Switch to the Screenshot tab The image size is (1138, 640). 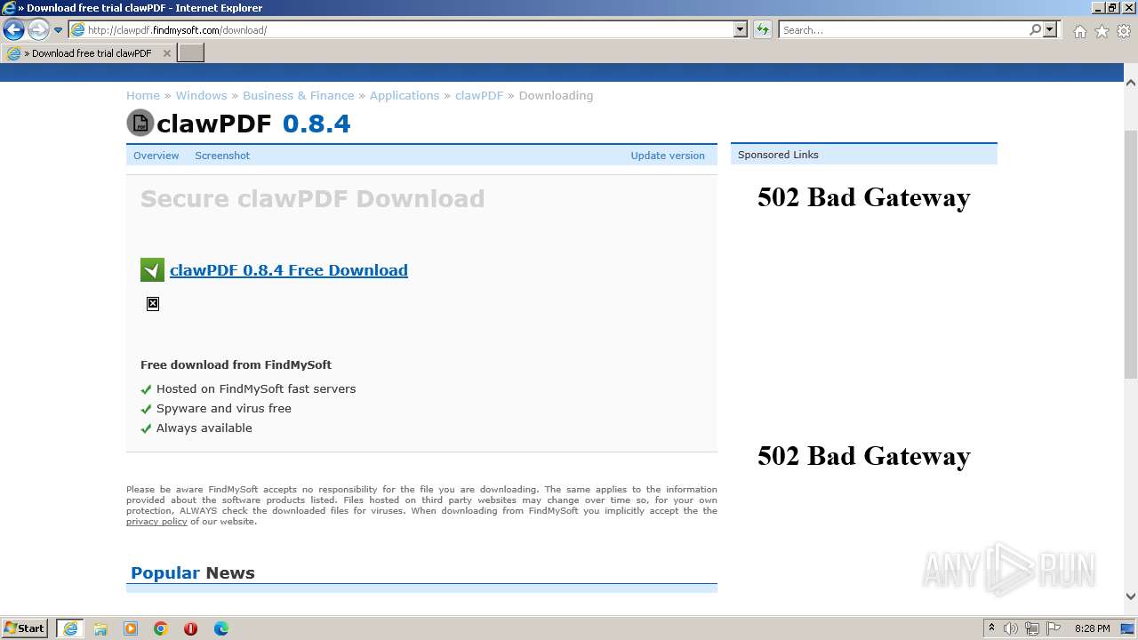pyautogui.click(x=222, y=156)
